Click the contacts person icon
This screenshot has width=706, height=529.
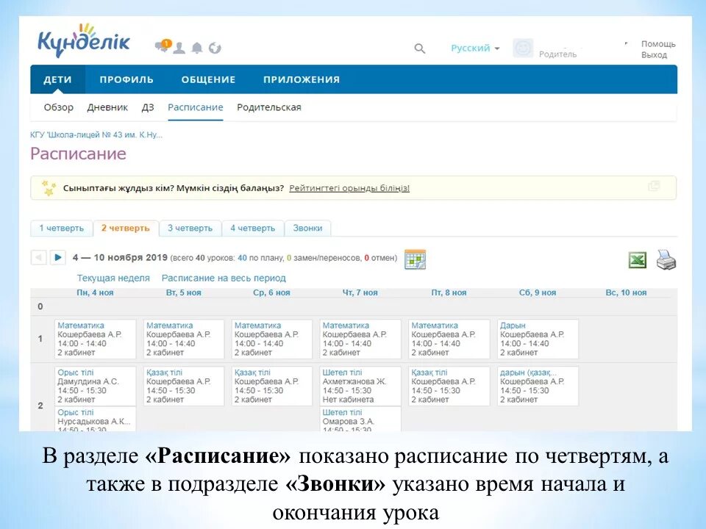pyautogui.click(x=179, y=47)
